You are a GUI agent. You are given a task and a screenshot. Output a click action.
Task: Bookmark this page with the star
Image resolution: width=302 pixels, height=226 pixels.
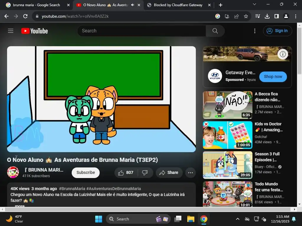click(246, 16)
